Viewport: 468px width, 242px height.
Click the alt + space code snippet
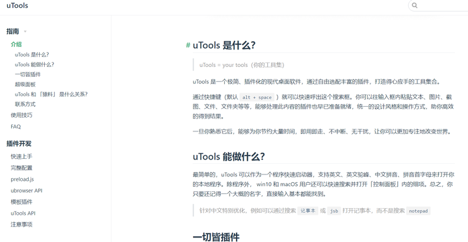(257, 98)
